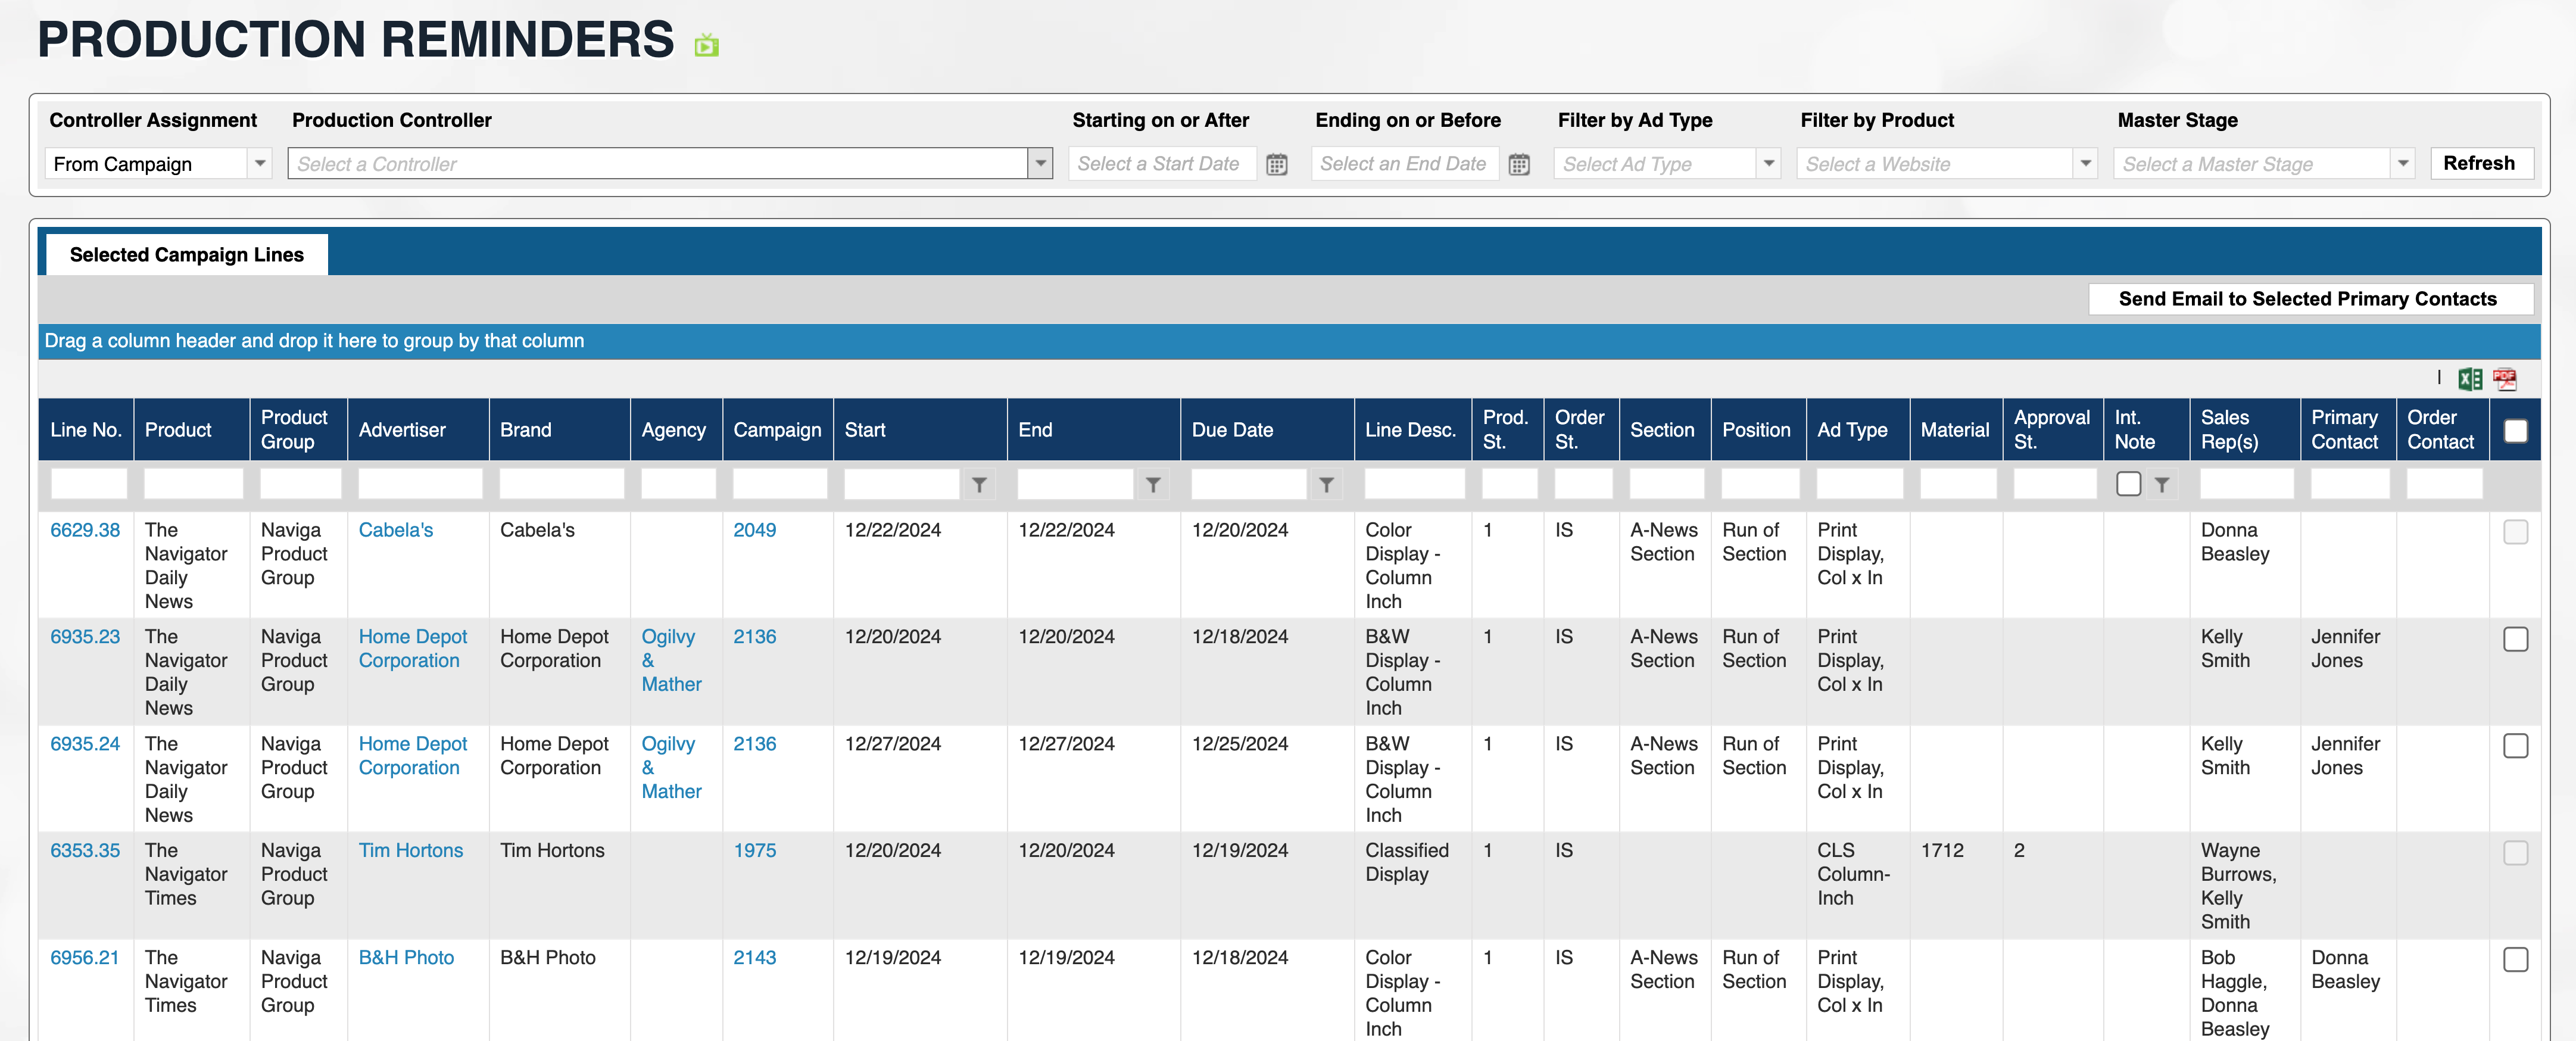Image resolution: width=2576 pixels, height=1041 pixels.
Task: Click Send Email to Selected Primary Contacts
Action: 2307,299
